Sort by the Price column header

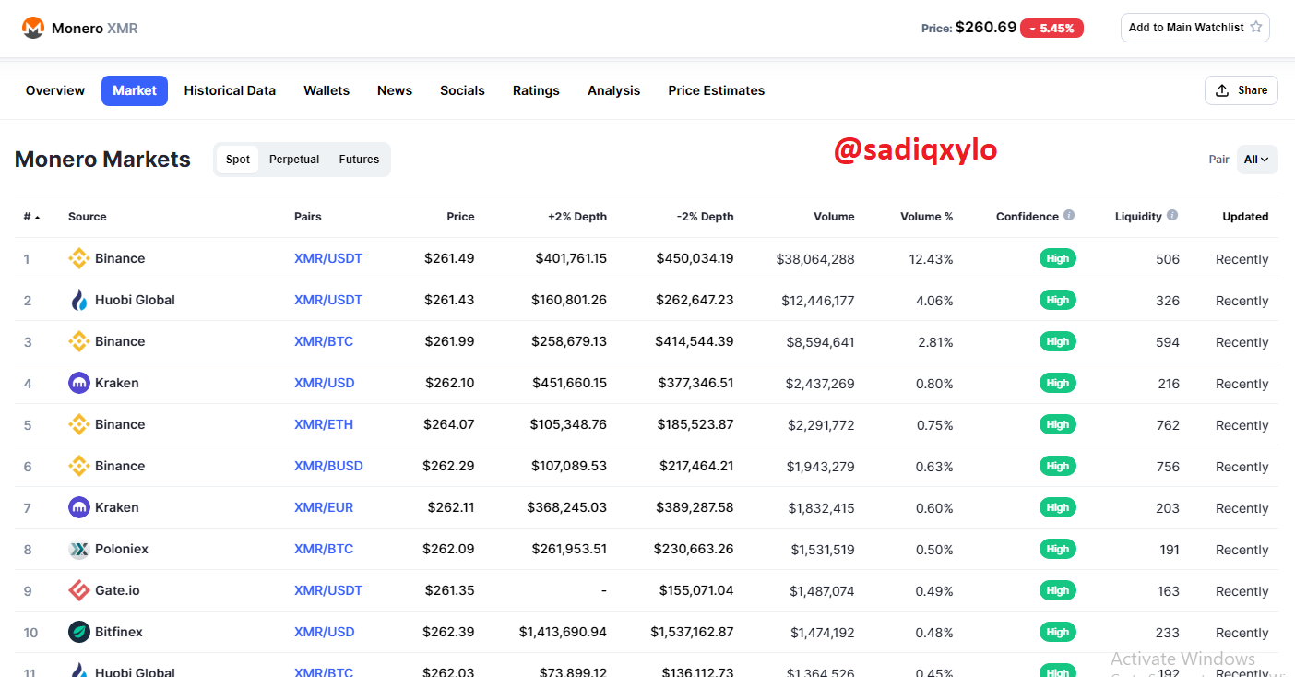coord(460,217)
